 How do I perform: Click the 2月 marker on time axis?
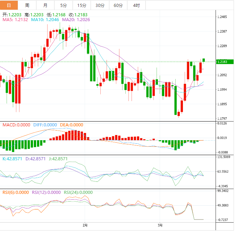(85, 225)
